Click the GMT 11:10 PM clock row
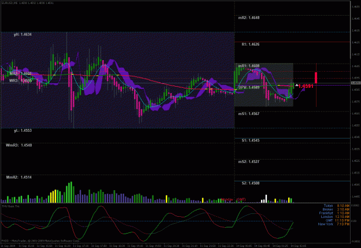This screenshot has width=361, height=248. pos(337,221)
